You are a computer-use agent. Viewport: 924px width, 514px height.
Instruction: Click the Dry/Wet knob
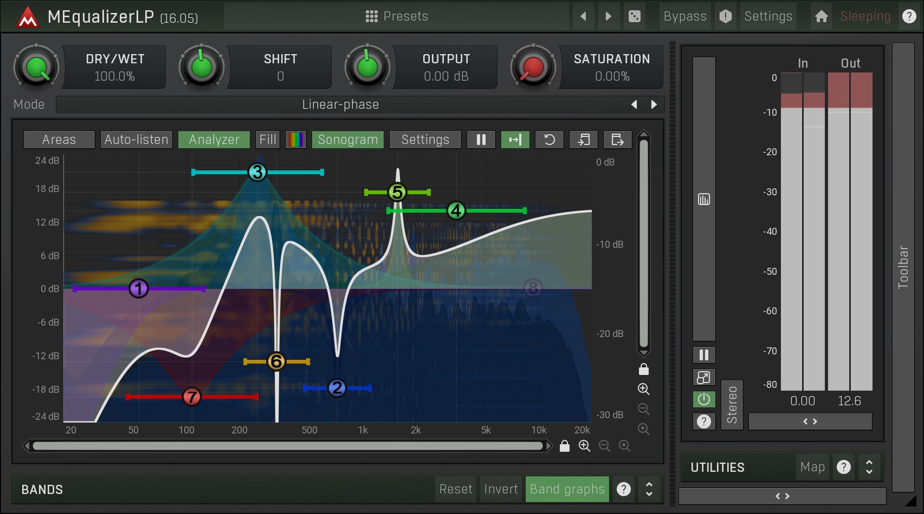(x=36, y=67)
